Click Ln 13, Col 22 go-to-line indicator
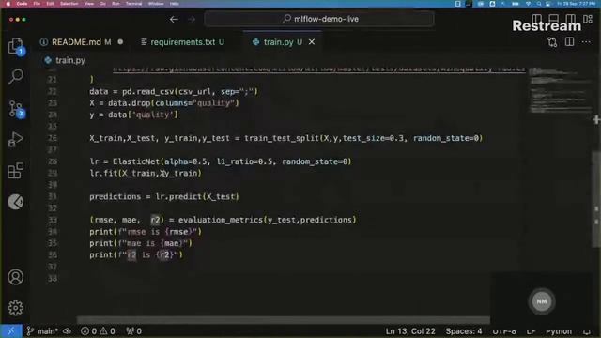Image resolution: width=601 pixels, height=338 pixels. coord(410,331)
